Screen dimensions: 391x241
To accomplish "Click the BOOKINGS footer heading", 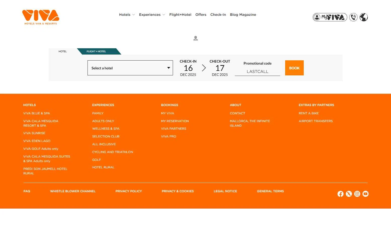I will 170,105.
